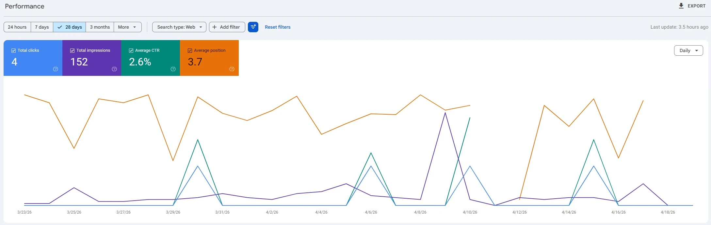711x225 pixels.
Task: Click the Performance heading
Action: click(x=24, y=6)
